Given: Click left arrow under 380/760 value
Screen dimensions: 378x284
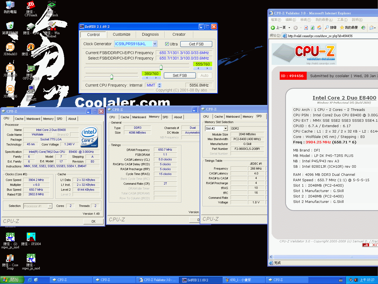Looking at the screenshot, I should coord(147,78).
